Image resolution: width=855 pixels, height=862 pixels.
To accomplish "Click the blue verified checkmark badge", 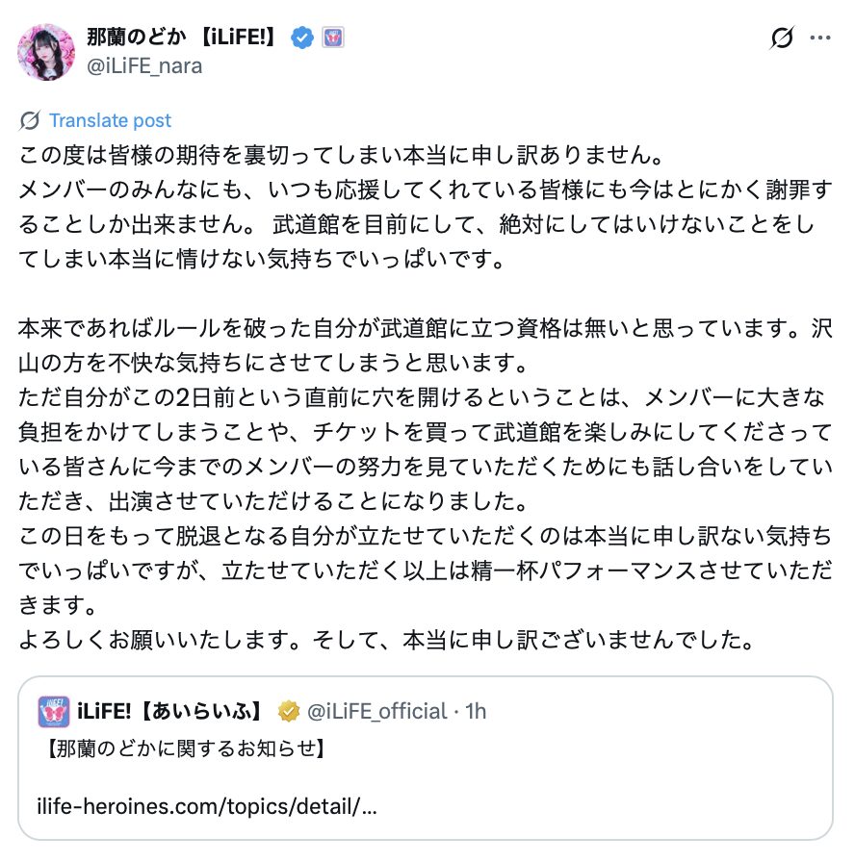I will pos(302,38).
